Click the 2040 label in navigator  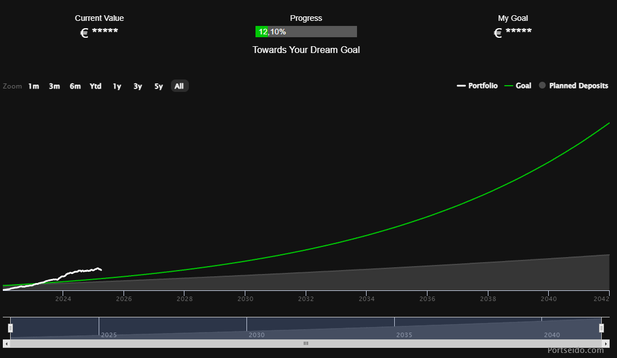(x=552, y=335)
